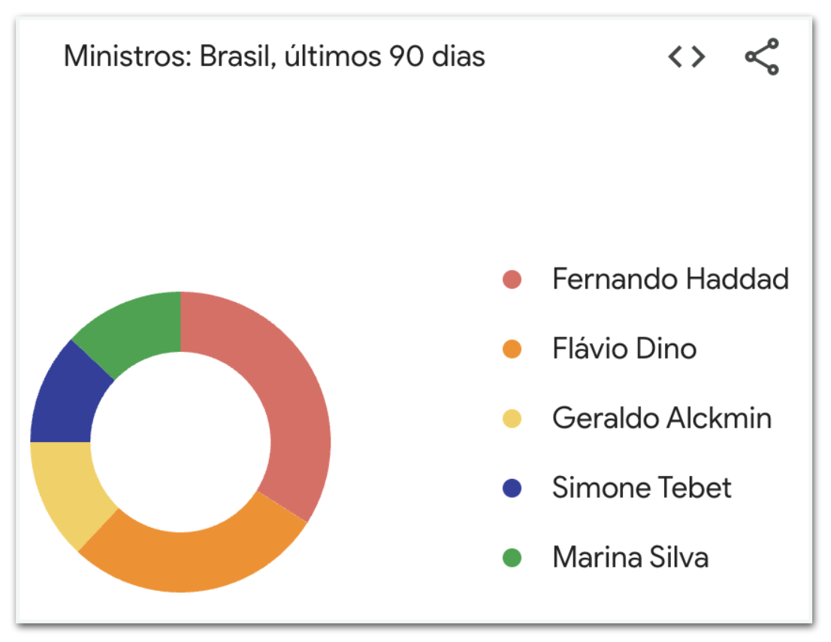Click the Fernando Haddad legend label
This screenshot has width=831, height=642.
[x=670, y=279]
